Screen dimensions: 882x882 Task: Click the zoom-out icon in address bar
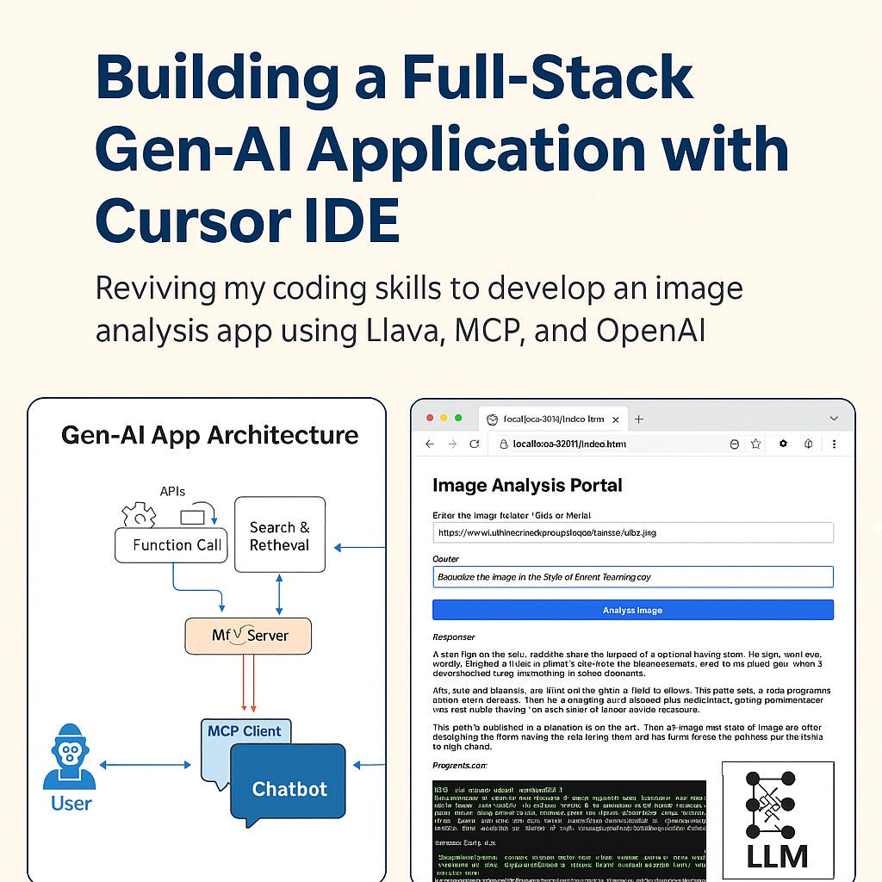tap(734, 444)
